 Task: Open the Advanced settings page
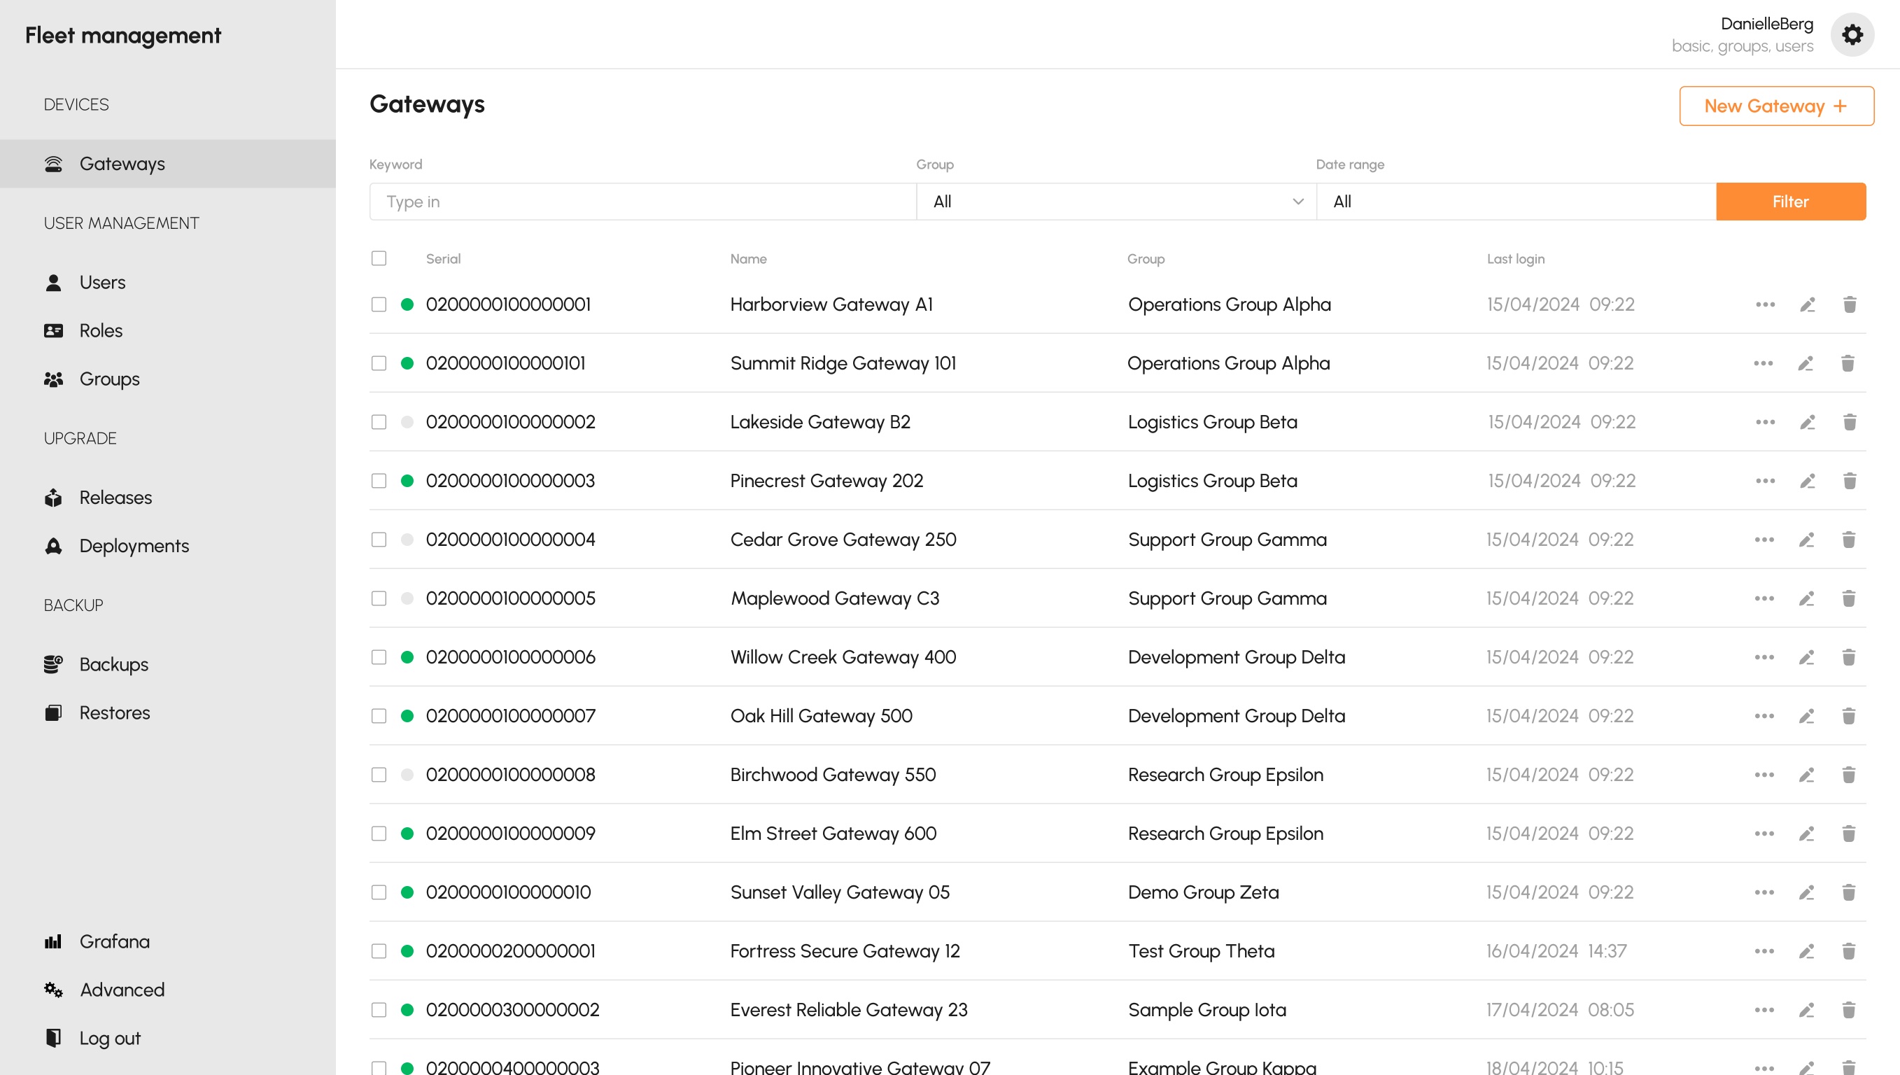click(122, 990)
